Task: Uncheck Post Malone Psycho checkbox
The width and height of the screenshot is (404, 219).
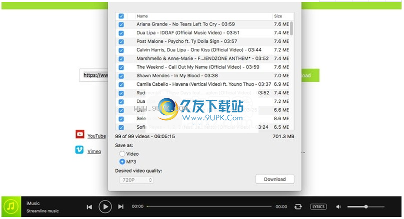Action: [121, 41]
